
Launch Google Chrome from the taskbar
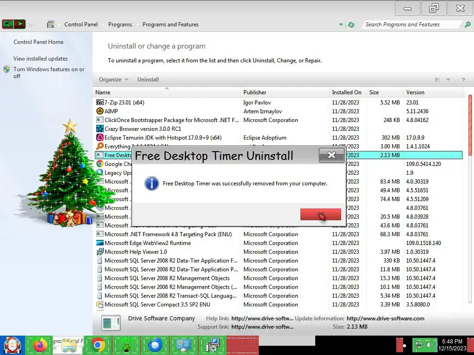pyautogui.click(x=97, y=345)
